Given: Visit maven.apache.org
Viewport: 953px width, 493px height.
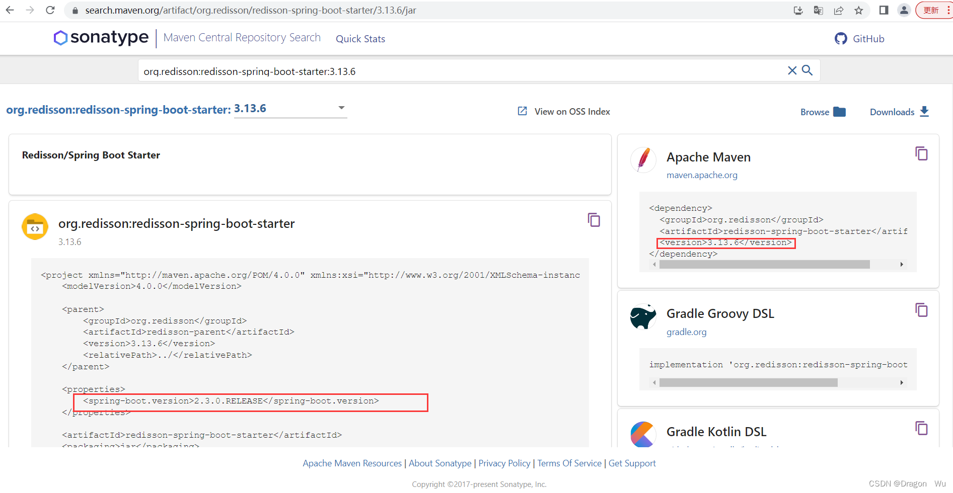Looking at the screenshot, I should click(702, 175).
